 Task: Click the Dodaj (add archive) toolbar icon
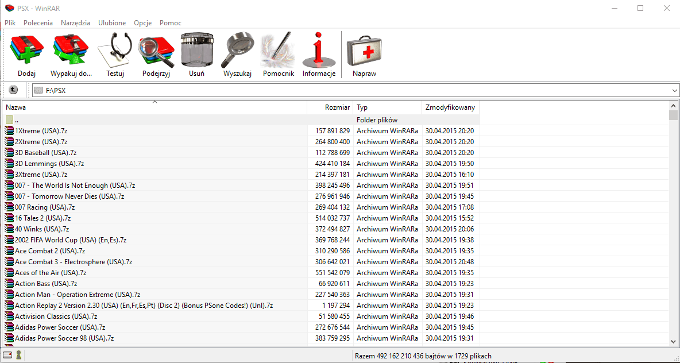tap(26, 49)
